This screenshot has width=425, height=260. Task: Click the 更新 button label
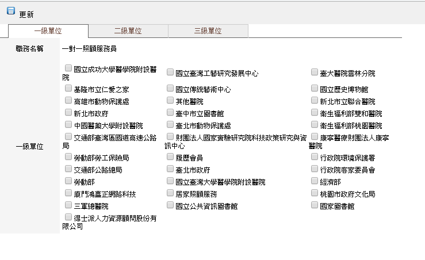pos(26,14)
